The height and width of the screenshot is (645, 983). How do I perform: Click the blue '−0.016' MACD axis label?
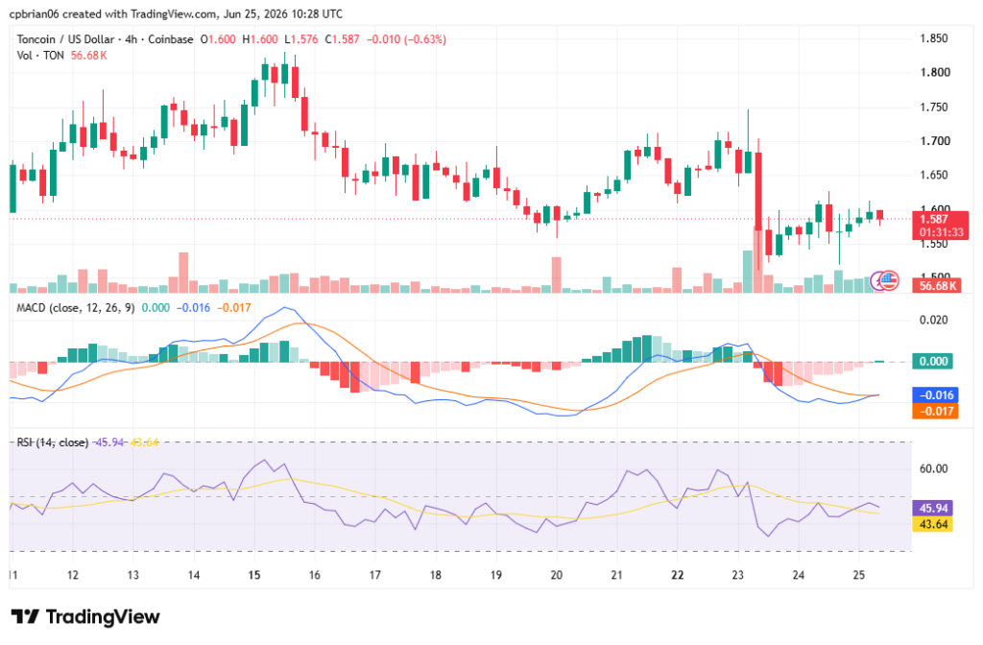(935, 395)
